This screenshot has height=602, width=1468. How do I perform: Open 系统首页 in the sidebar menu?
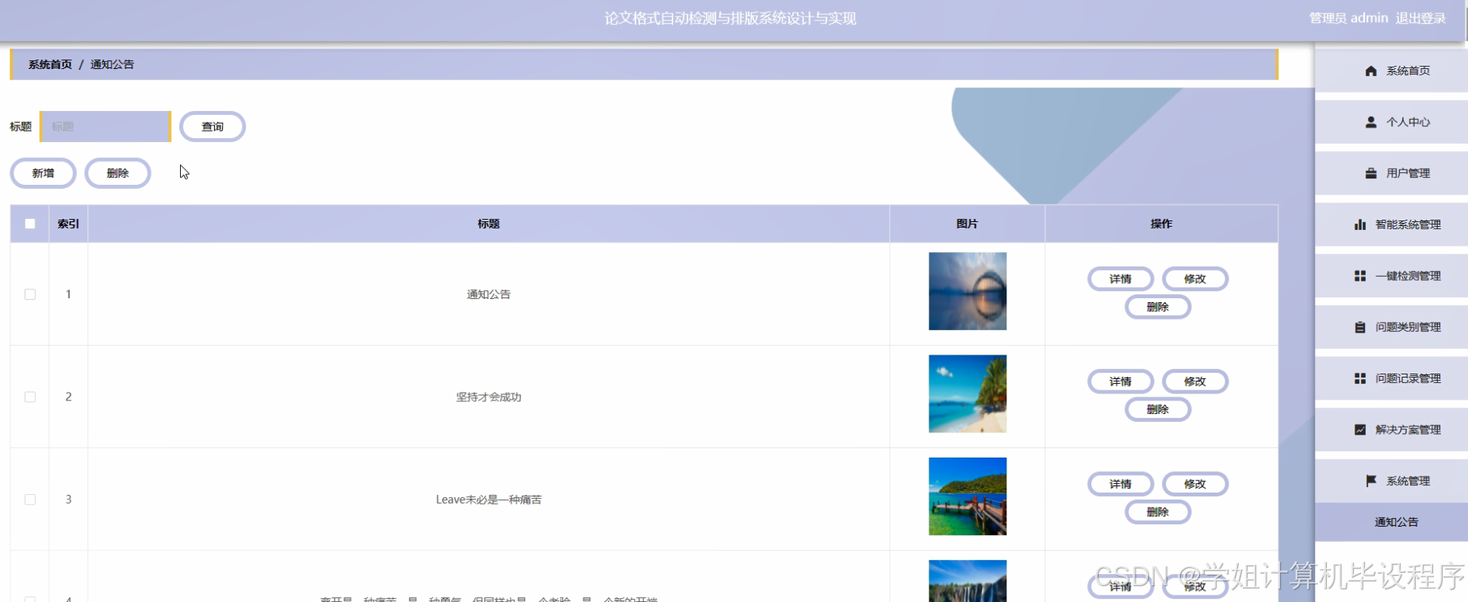click(x=1391, y=71)
